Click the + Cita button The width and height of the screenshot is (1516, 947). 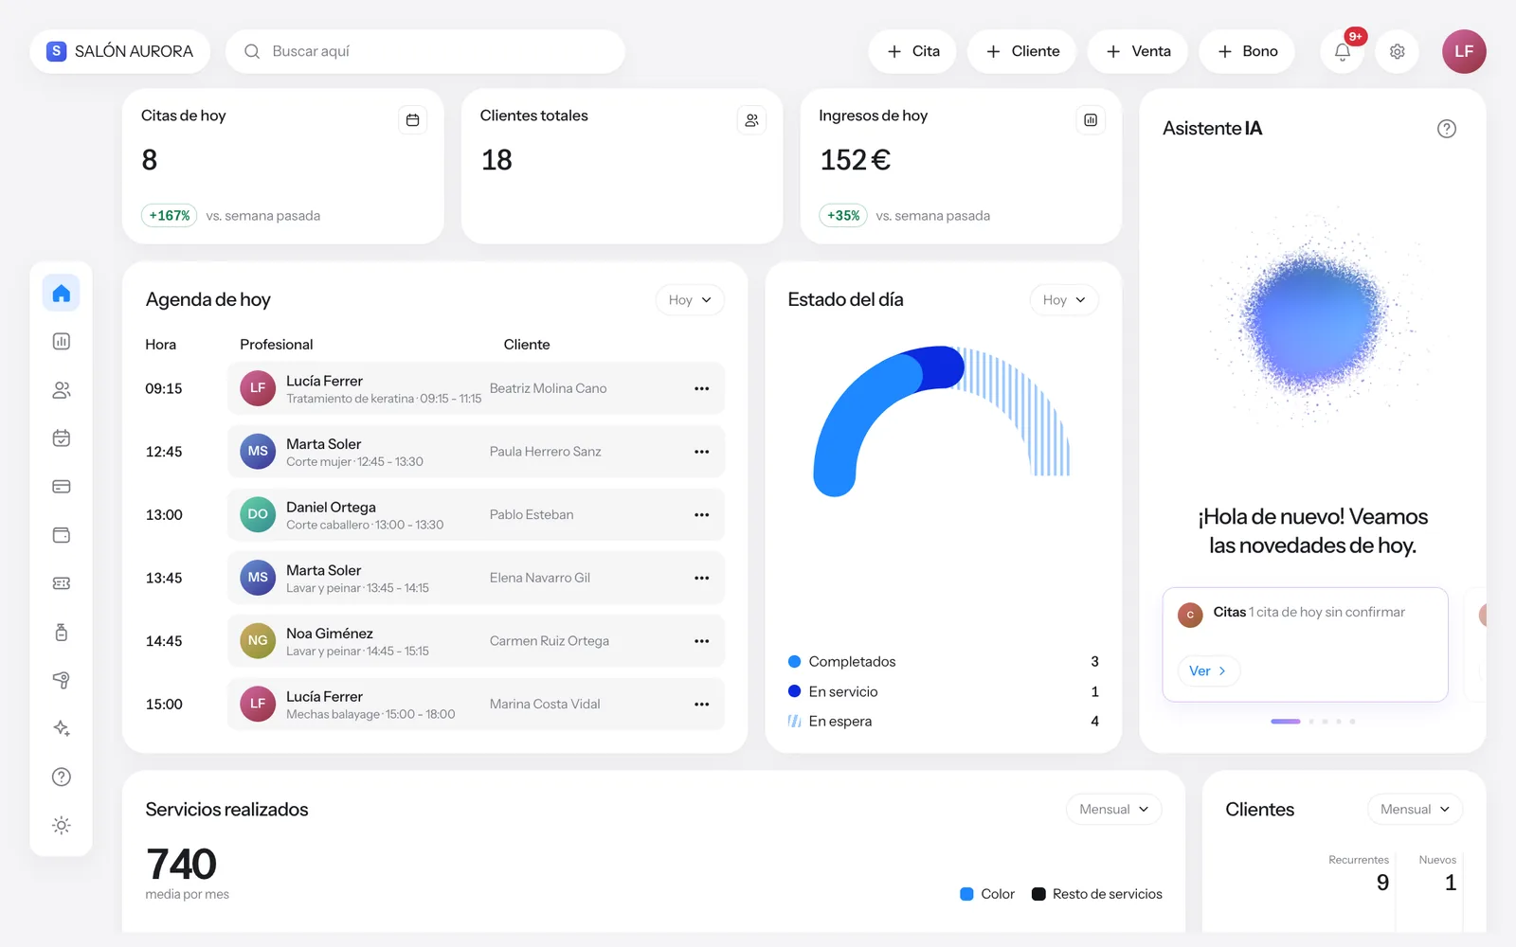click(912, 51)
